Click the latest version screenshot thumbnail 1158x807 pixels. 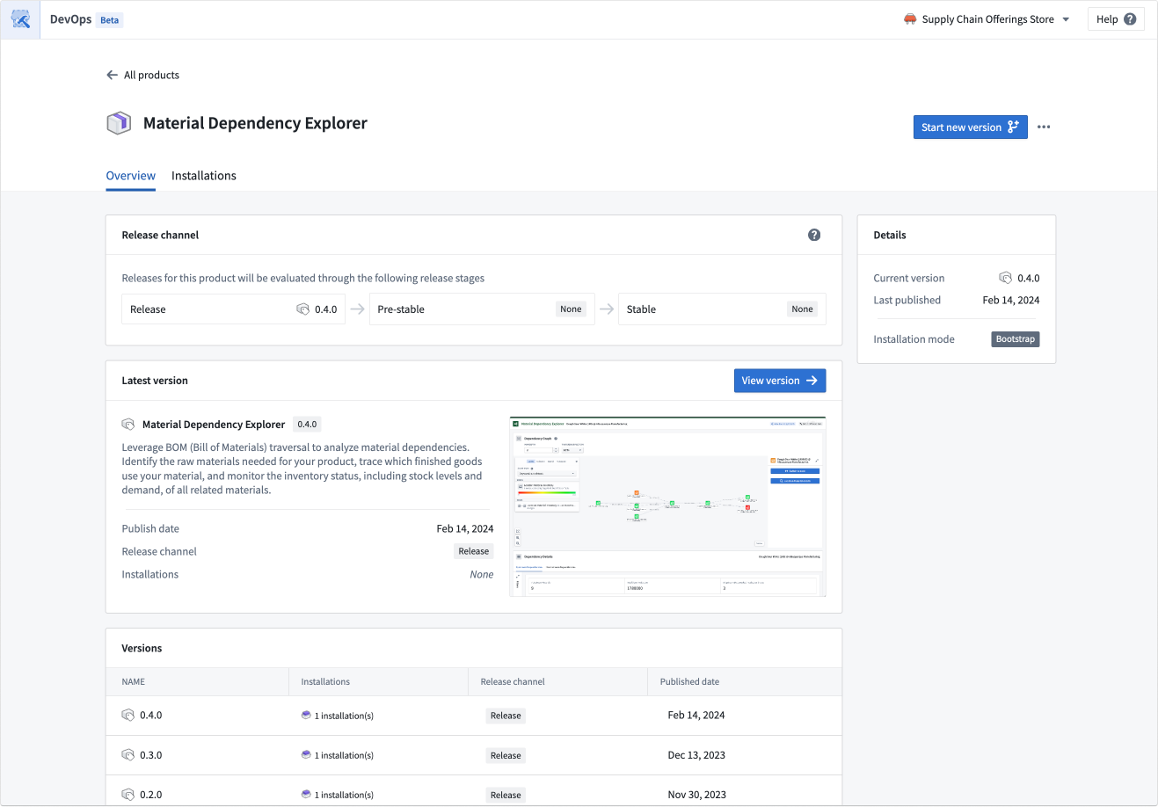tap(666, 505)
